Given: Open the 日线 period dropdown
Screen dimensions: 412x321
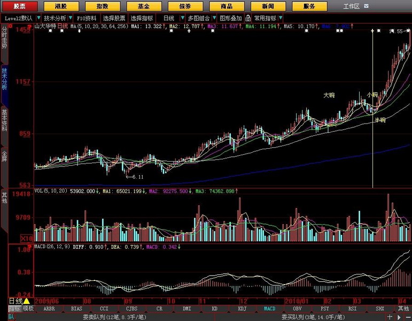Looking at the screenshot, I should click(180, 18).
